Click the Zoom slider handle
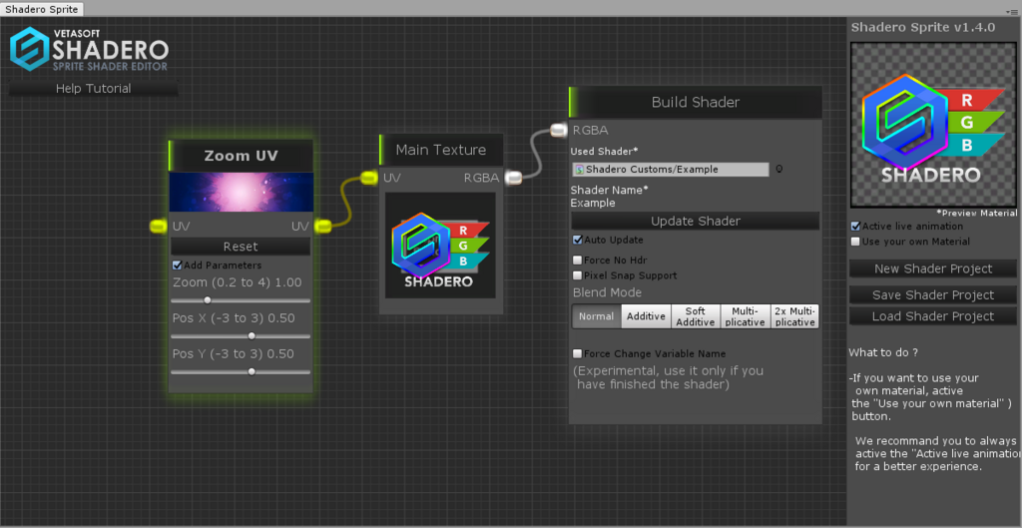Viewport: 1022px width, 528px height. [x=208, y=300]
